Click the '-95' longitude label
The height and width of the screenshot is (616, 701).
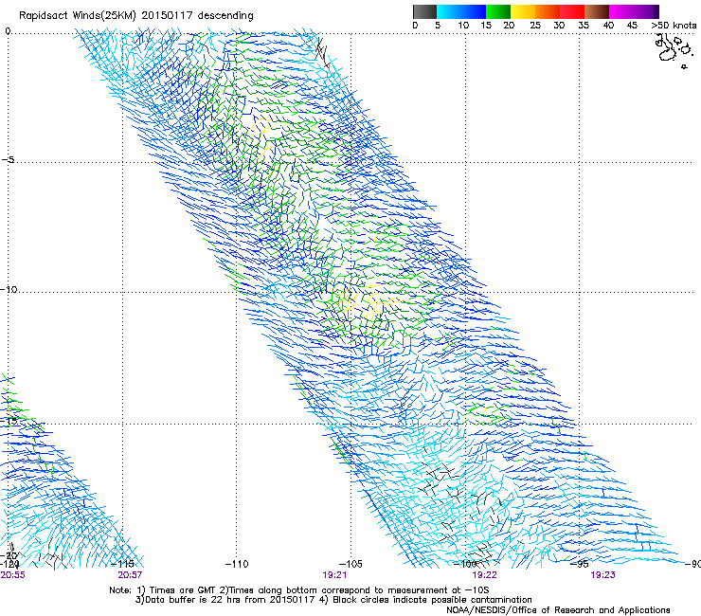580,564
